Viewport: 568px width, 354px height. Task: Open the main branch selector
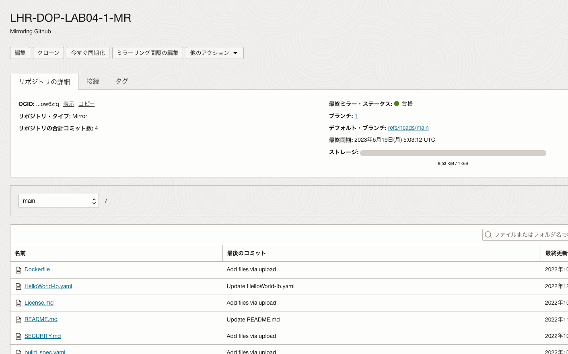point(59,201)
